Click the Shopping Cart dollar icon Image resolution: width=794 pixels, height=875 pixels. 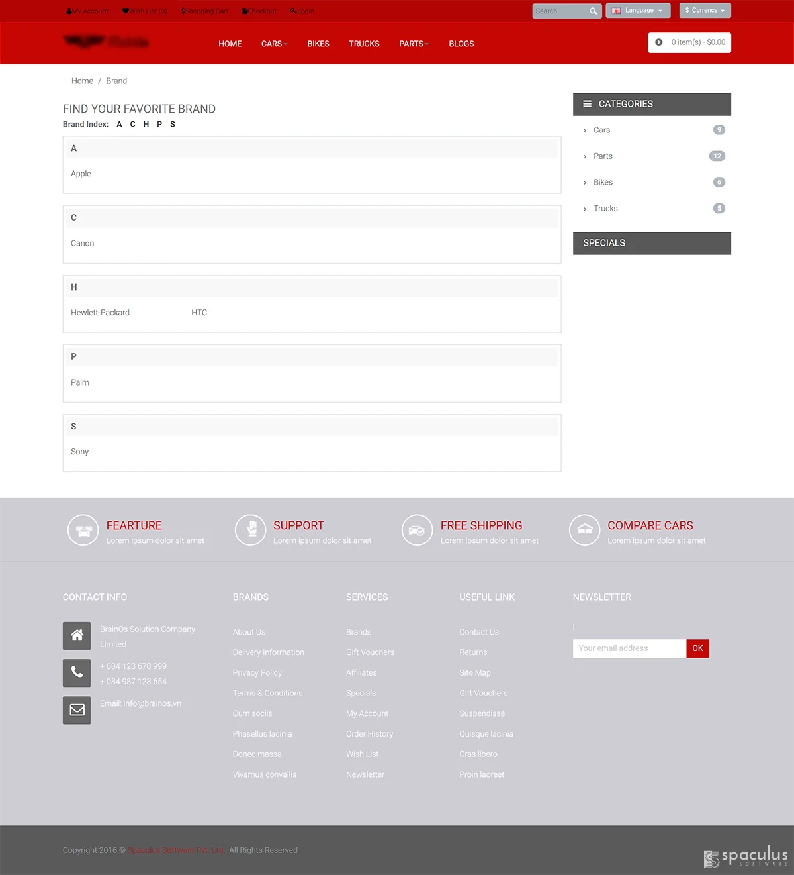(183, 11)
